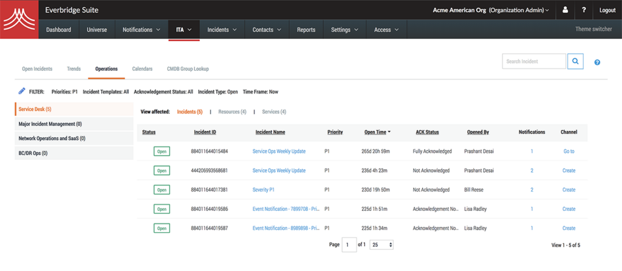Select Major Incident Management group
Image resolution: width=622 pixels, height=271 pixels.
click(x=73, y=124)
